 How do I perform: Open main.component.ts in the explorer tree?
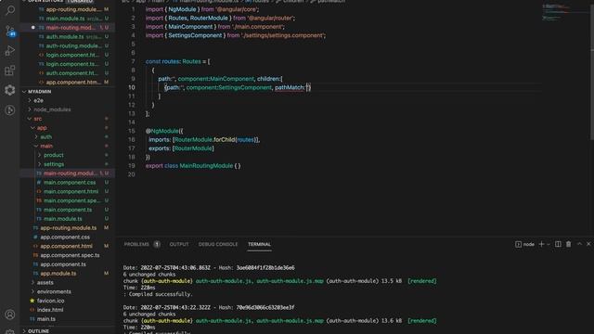tap(68, 210)
